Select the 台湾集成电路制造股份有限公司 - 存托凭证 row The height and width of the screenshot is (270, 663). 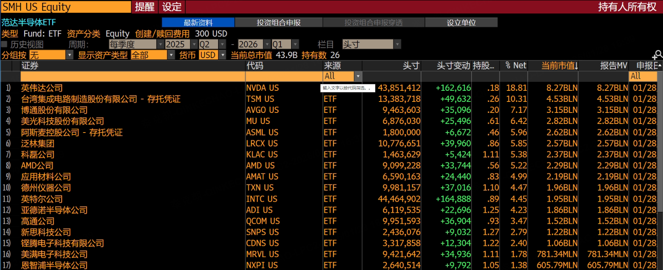tap(329, 99)
